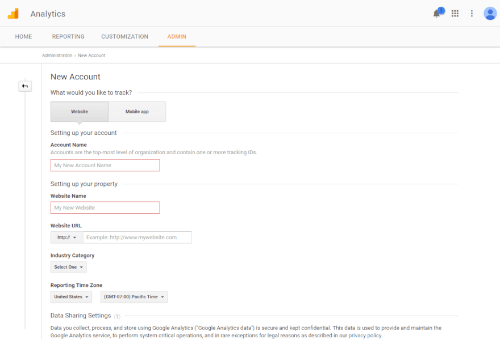Image resolution: width=500 pixels, height=339 pixels.
Task: Select Website tracking option
Action: tap(80, 112)
